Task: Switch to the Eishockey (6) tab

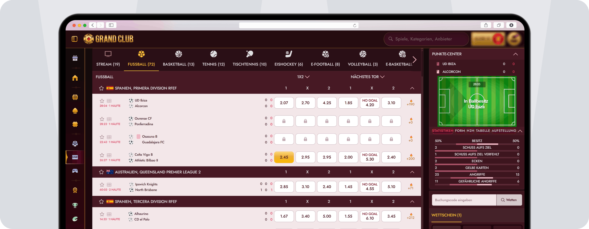Action: 289,59
